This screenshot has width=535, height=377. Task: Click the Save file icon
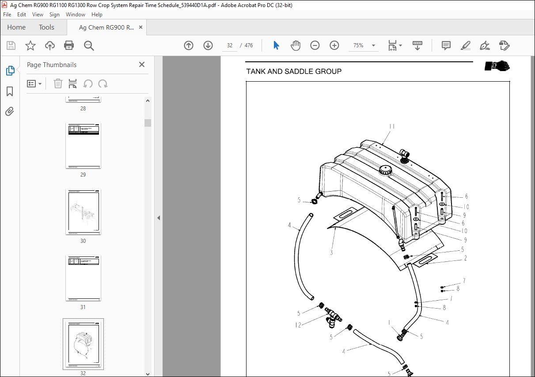(11, 45)
